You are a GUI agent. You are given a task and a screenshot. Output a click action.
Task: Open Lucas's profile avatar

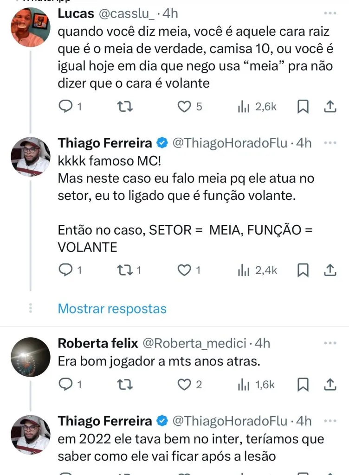(x=30, y=27)
